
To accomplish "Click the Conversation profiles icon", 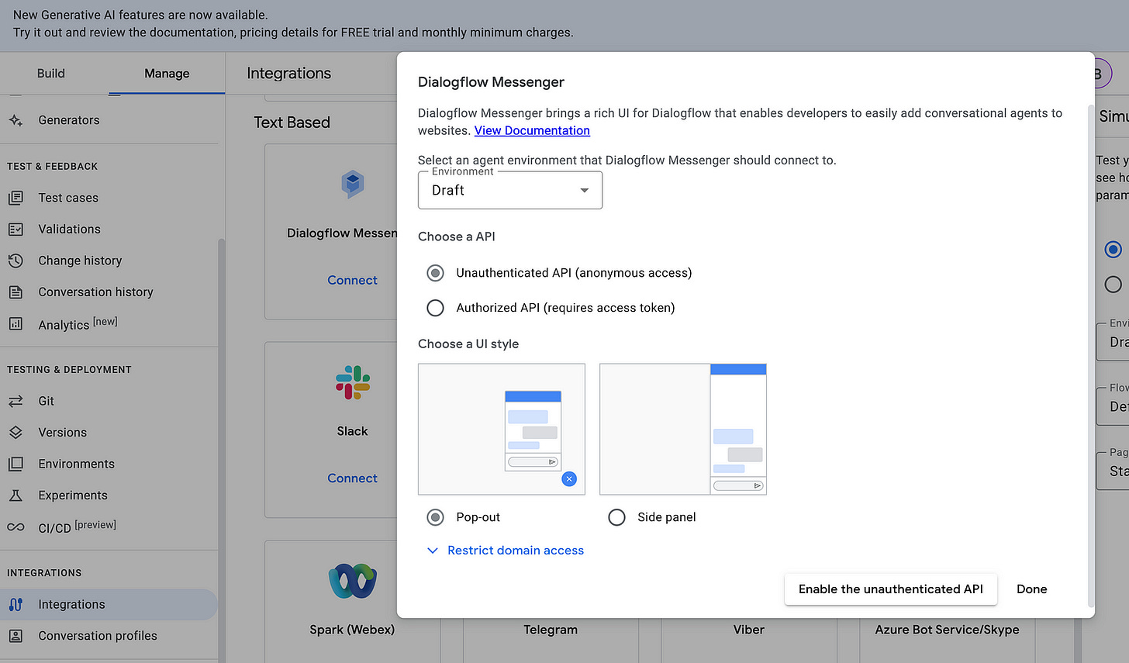I will [16, 636].
